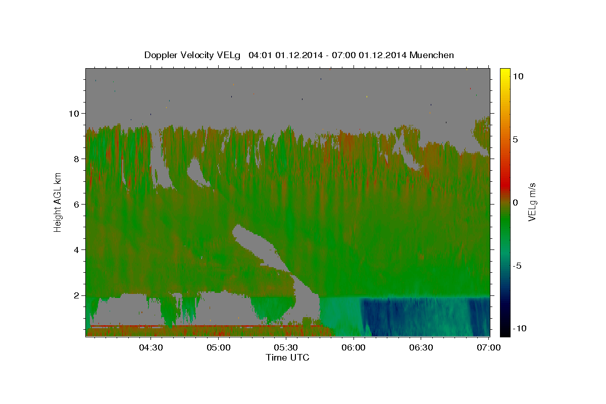Click the 'Time UTC' axis label
606x404 pixels.
click(x=287, y=358)
